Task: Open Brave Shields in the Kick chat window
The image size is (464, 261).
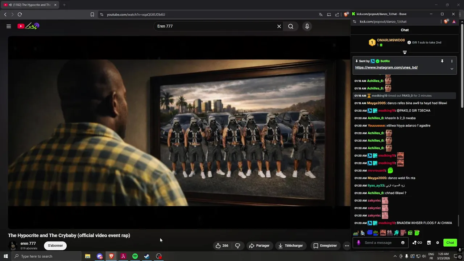Action: click(446, 21)
